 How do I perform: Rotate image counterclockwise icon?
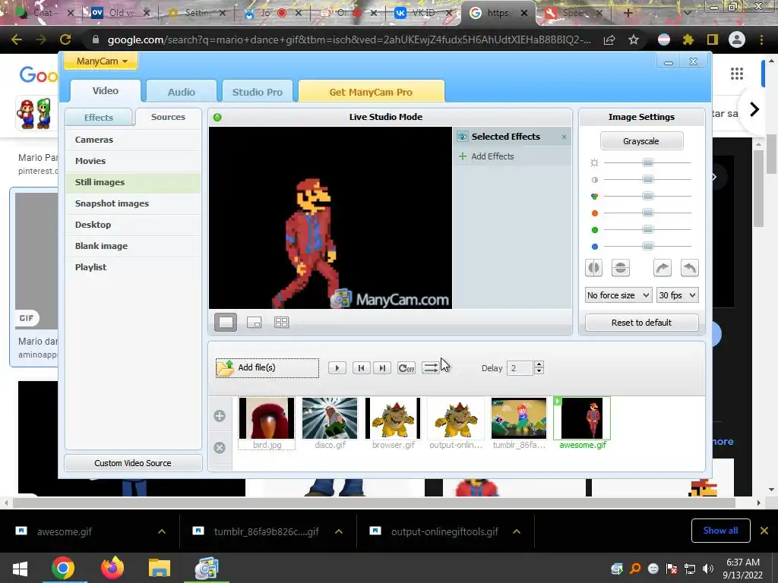(689, 268)
